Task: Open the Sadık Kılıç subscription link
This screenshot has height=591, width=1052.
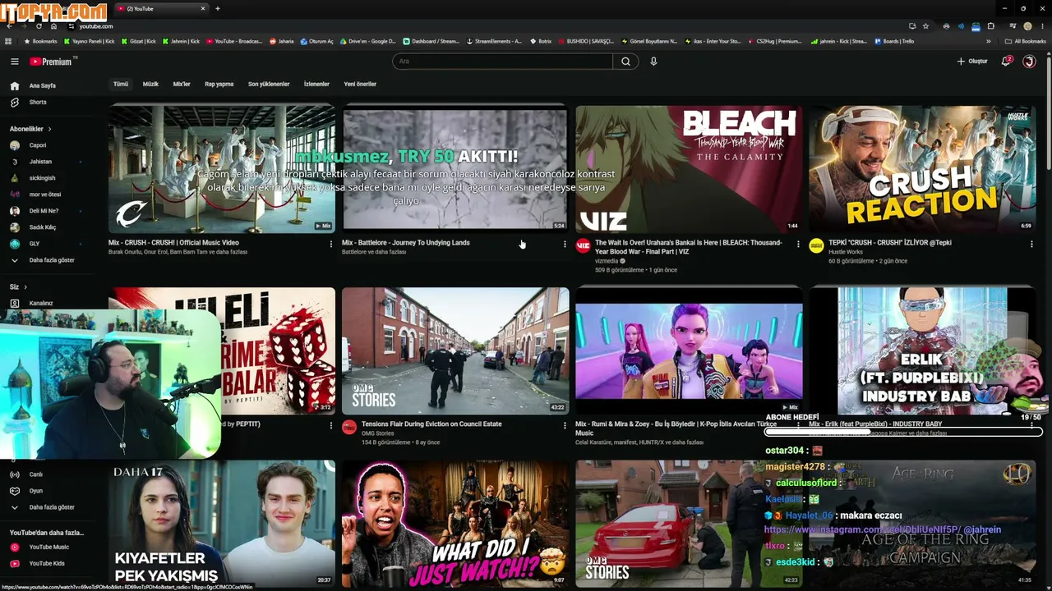Action: point(44,227)
